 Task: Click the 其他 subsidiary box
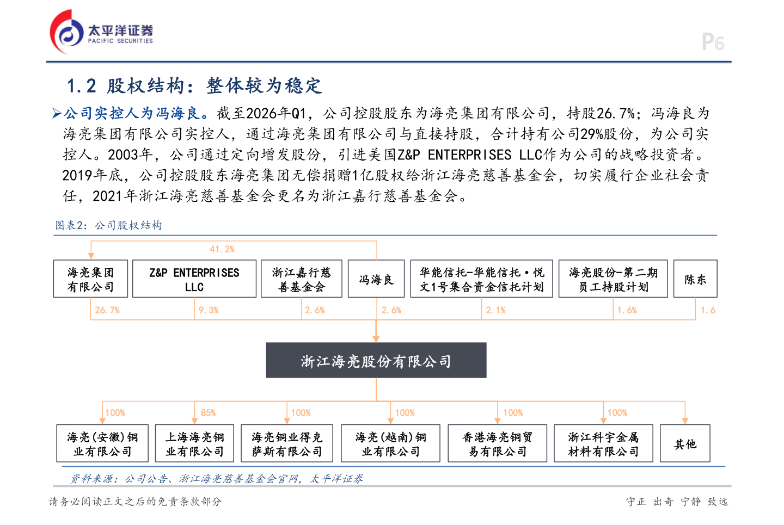[x=685, y=443]
